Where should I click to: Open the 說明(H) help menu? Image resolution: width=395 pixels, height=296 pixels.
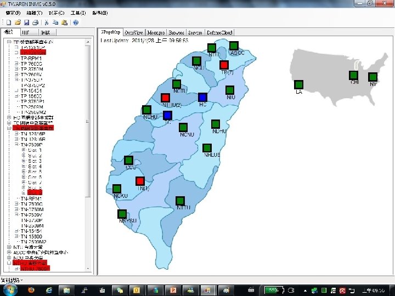tap(100, 13)
